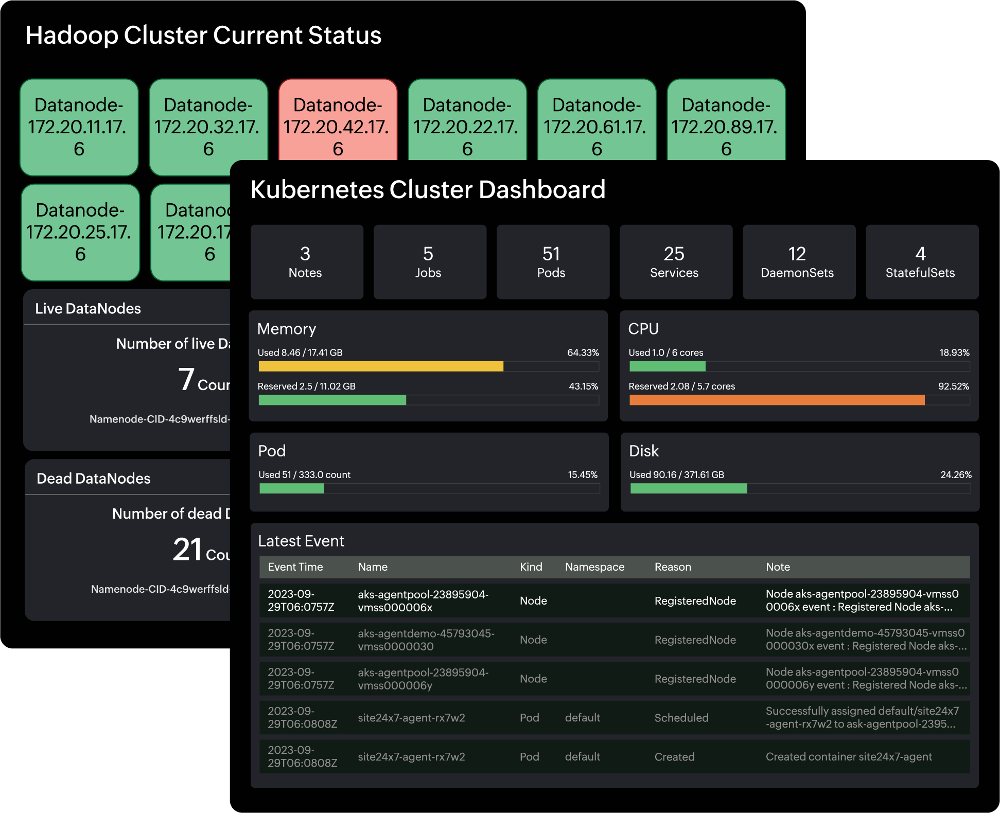This screenshot has height=813, width=1000.
Task: Click the Pod widget heading
Action: click(272, 451)
